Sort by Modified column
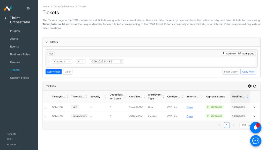 click(x=247, y=97)
